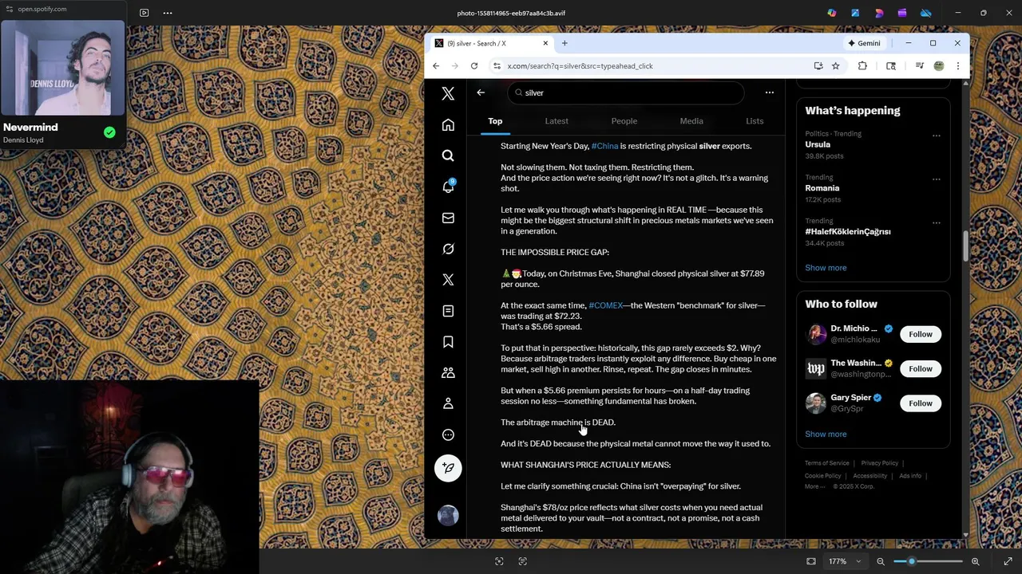Reload the page in Chrome

(x=474, y=66)
